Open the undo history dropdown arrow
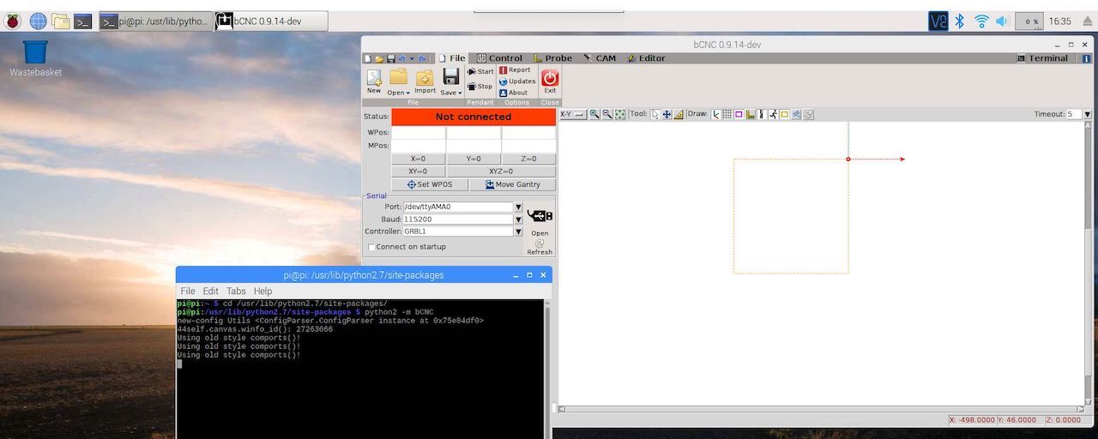The height and width of the screenshot is (439, 1098). [412, 58]
